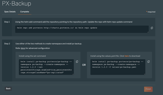The image size is (163, 95).
Task: Click the OR separator between install methods
Action: coord(84,65)
